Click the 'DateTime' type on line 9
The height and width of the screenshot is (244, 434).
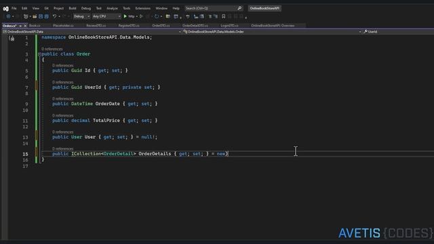click(x=82, y=104)
